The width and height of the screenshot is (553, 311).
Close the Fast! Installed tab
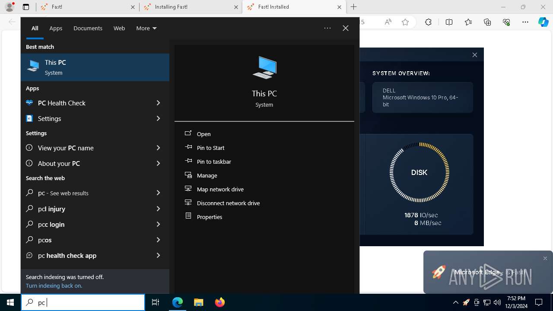pos(339,7)
